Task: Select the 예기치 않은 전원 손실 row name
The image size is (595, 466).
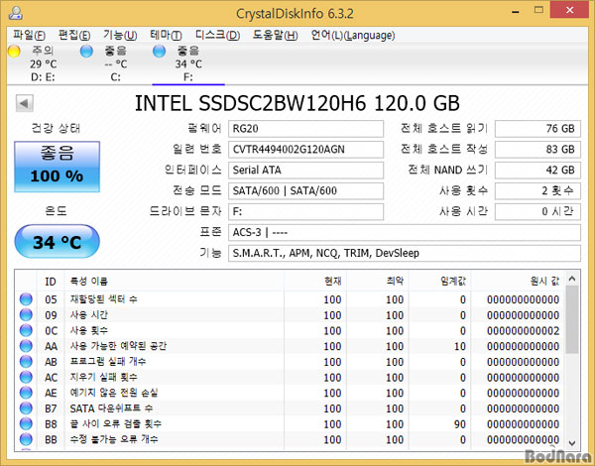Action: [x=113, y=393]
